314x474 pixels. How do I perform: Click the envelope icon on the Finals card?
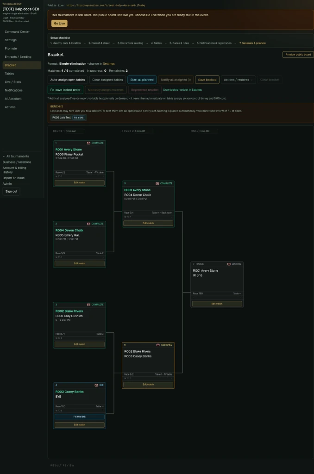pos(229,264)
